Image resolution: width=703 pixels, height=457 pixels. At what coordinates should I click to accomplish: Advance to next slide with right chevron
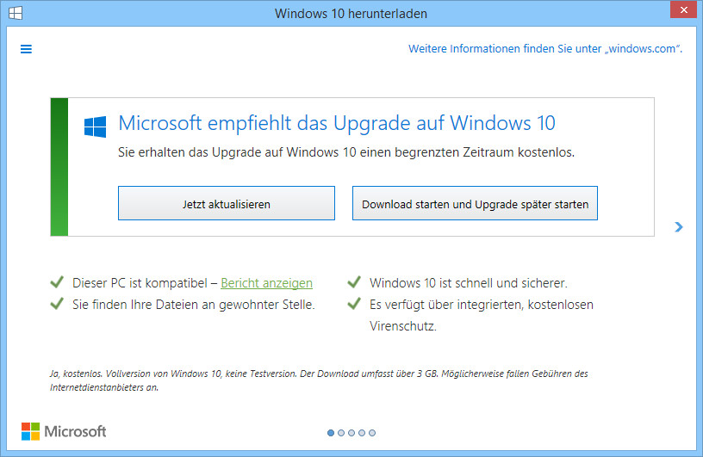[679, 227]
